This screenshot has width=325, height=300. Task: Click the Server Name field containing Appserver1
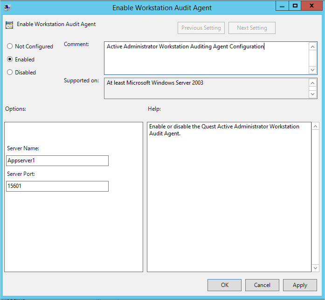coord(57,160)
